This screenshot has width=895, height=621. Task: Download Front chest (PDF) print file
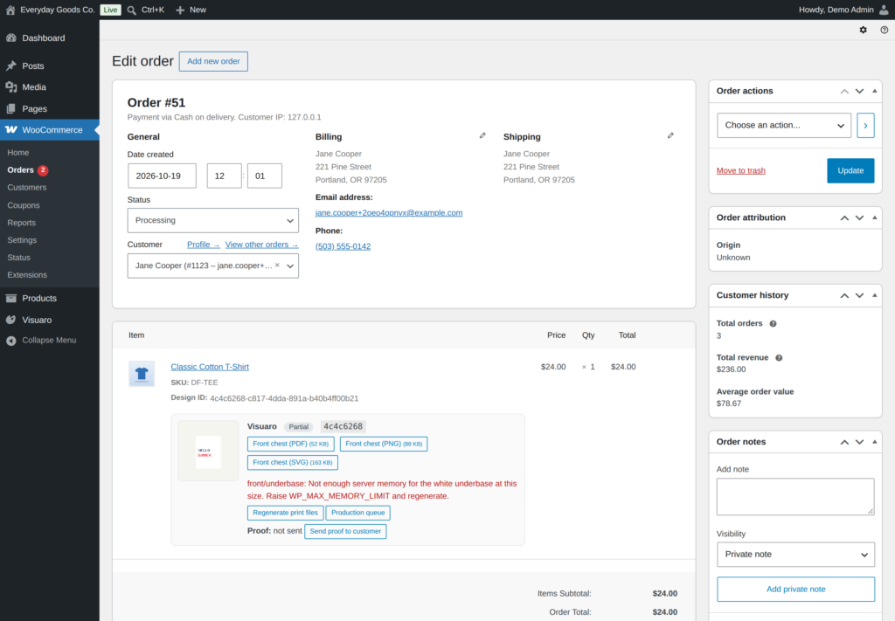click(290, 444)
